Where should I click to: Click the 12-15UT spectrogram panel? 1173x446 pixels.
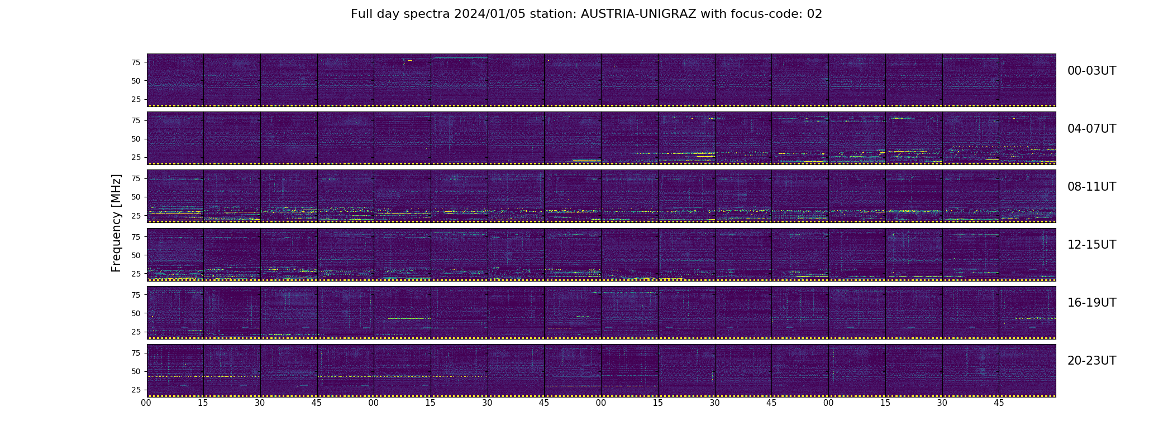[x=601, y=254]
